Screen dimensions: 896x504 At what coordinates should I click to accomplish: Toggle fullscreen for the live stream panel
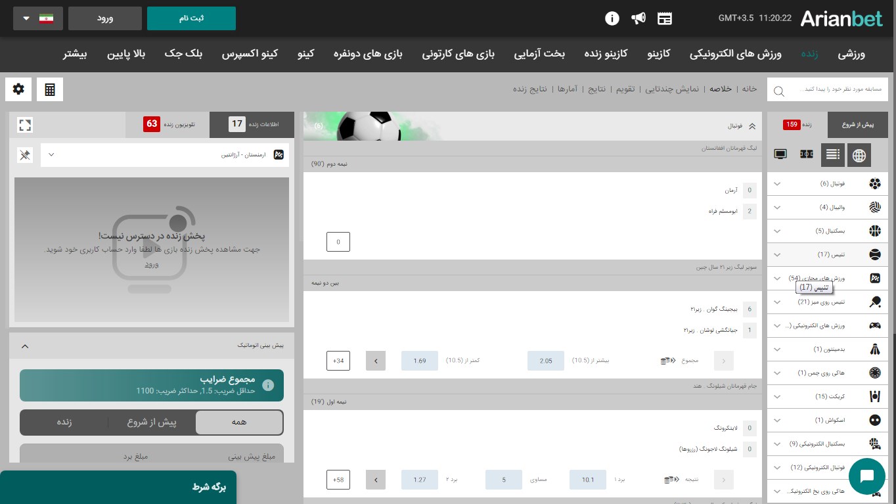pyautogui.click(x=25, y=125)
